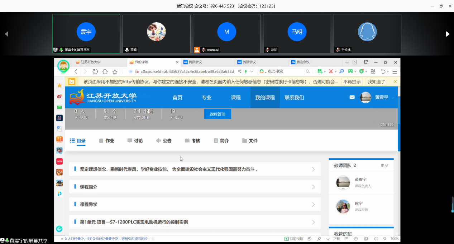Image resolution: width=454 pixels, height=244 pixels.
Task: Go to browser home page icon
Action: click(x=105, y=71)
